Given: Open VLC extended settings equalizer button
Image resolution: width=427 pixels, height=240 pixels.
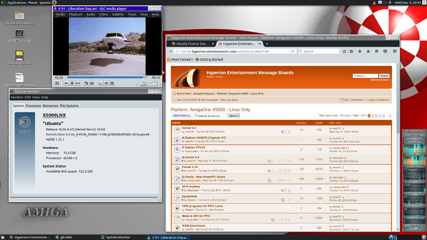Looking at the screenshot, I should click(x=92, y=83).
